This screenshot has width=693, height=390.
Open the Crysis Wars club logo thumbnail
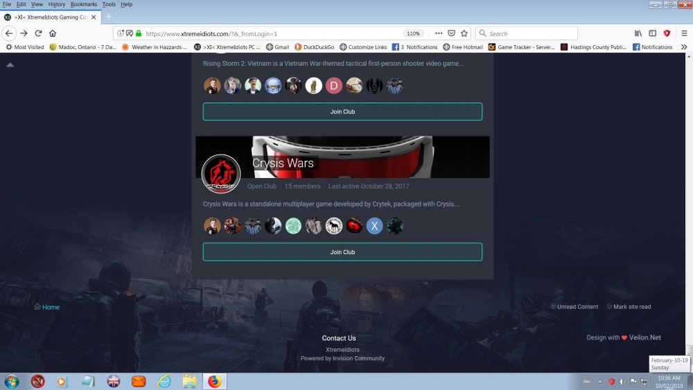221,173
